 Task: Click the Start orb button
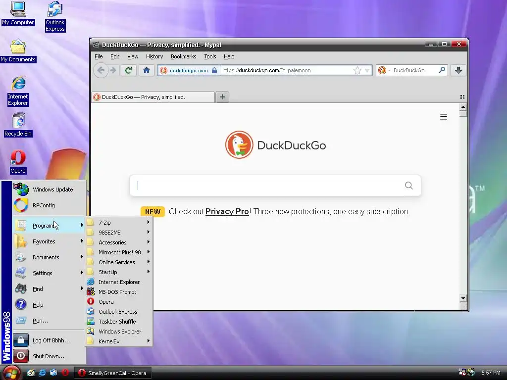11,373
